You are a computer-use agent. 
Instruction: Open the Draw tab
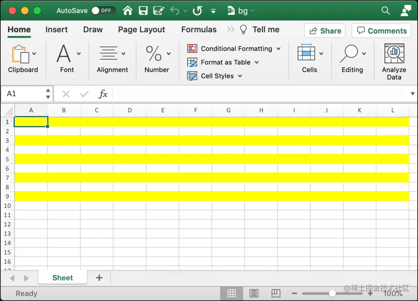tap(93, 29)
